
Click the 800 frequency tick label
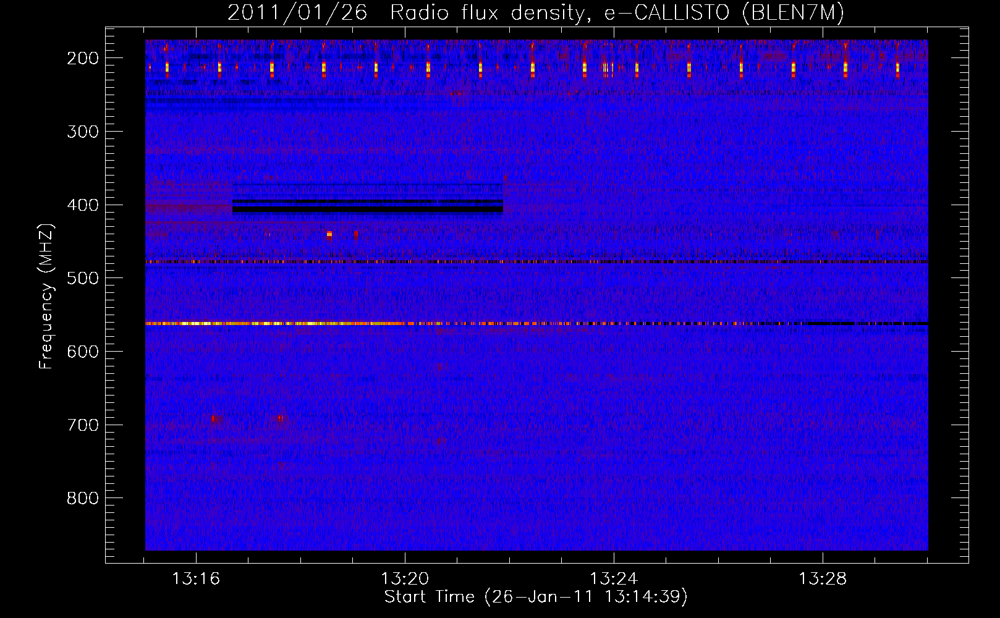point(82,498)
